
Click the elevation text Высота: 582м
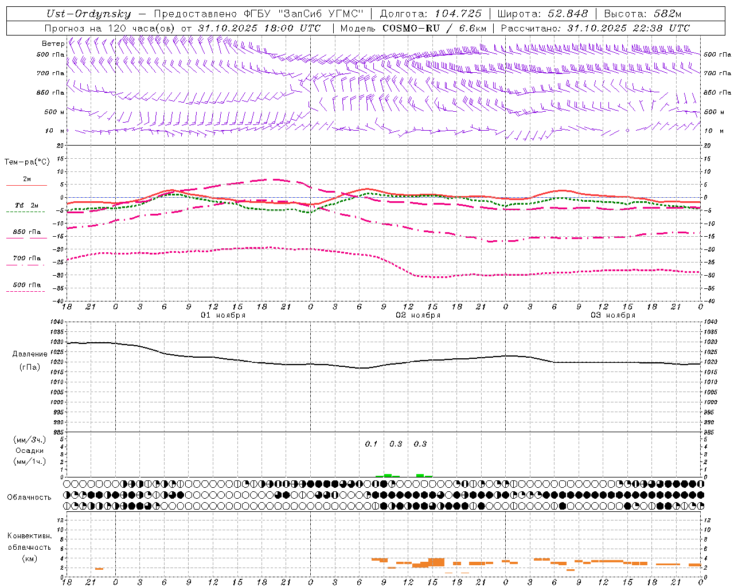(x=643, y=14)
